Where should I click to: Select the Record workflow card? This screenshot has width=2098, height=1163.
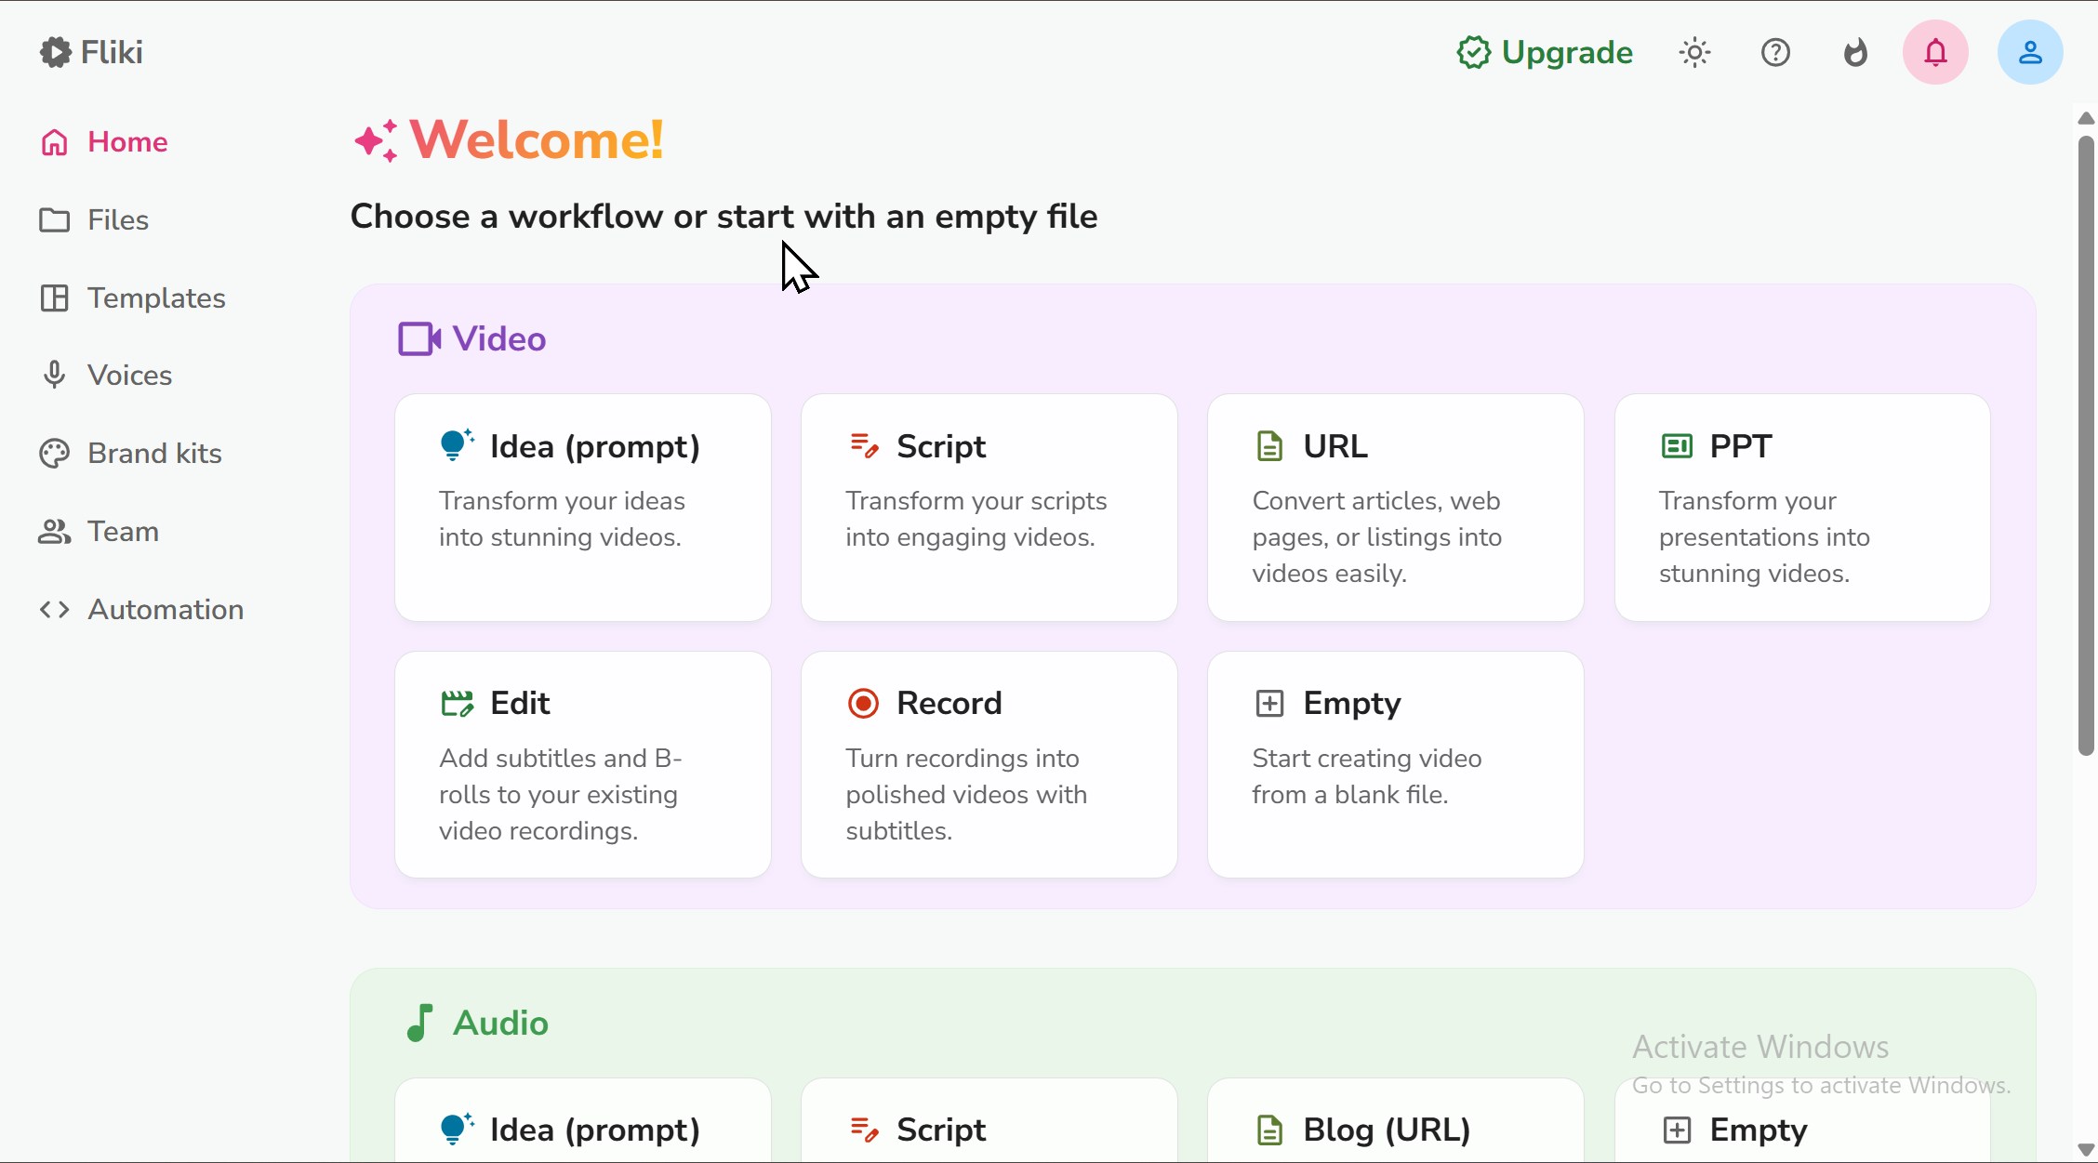point(989,765)
